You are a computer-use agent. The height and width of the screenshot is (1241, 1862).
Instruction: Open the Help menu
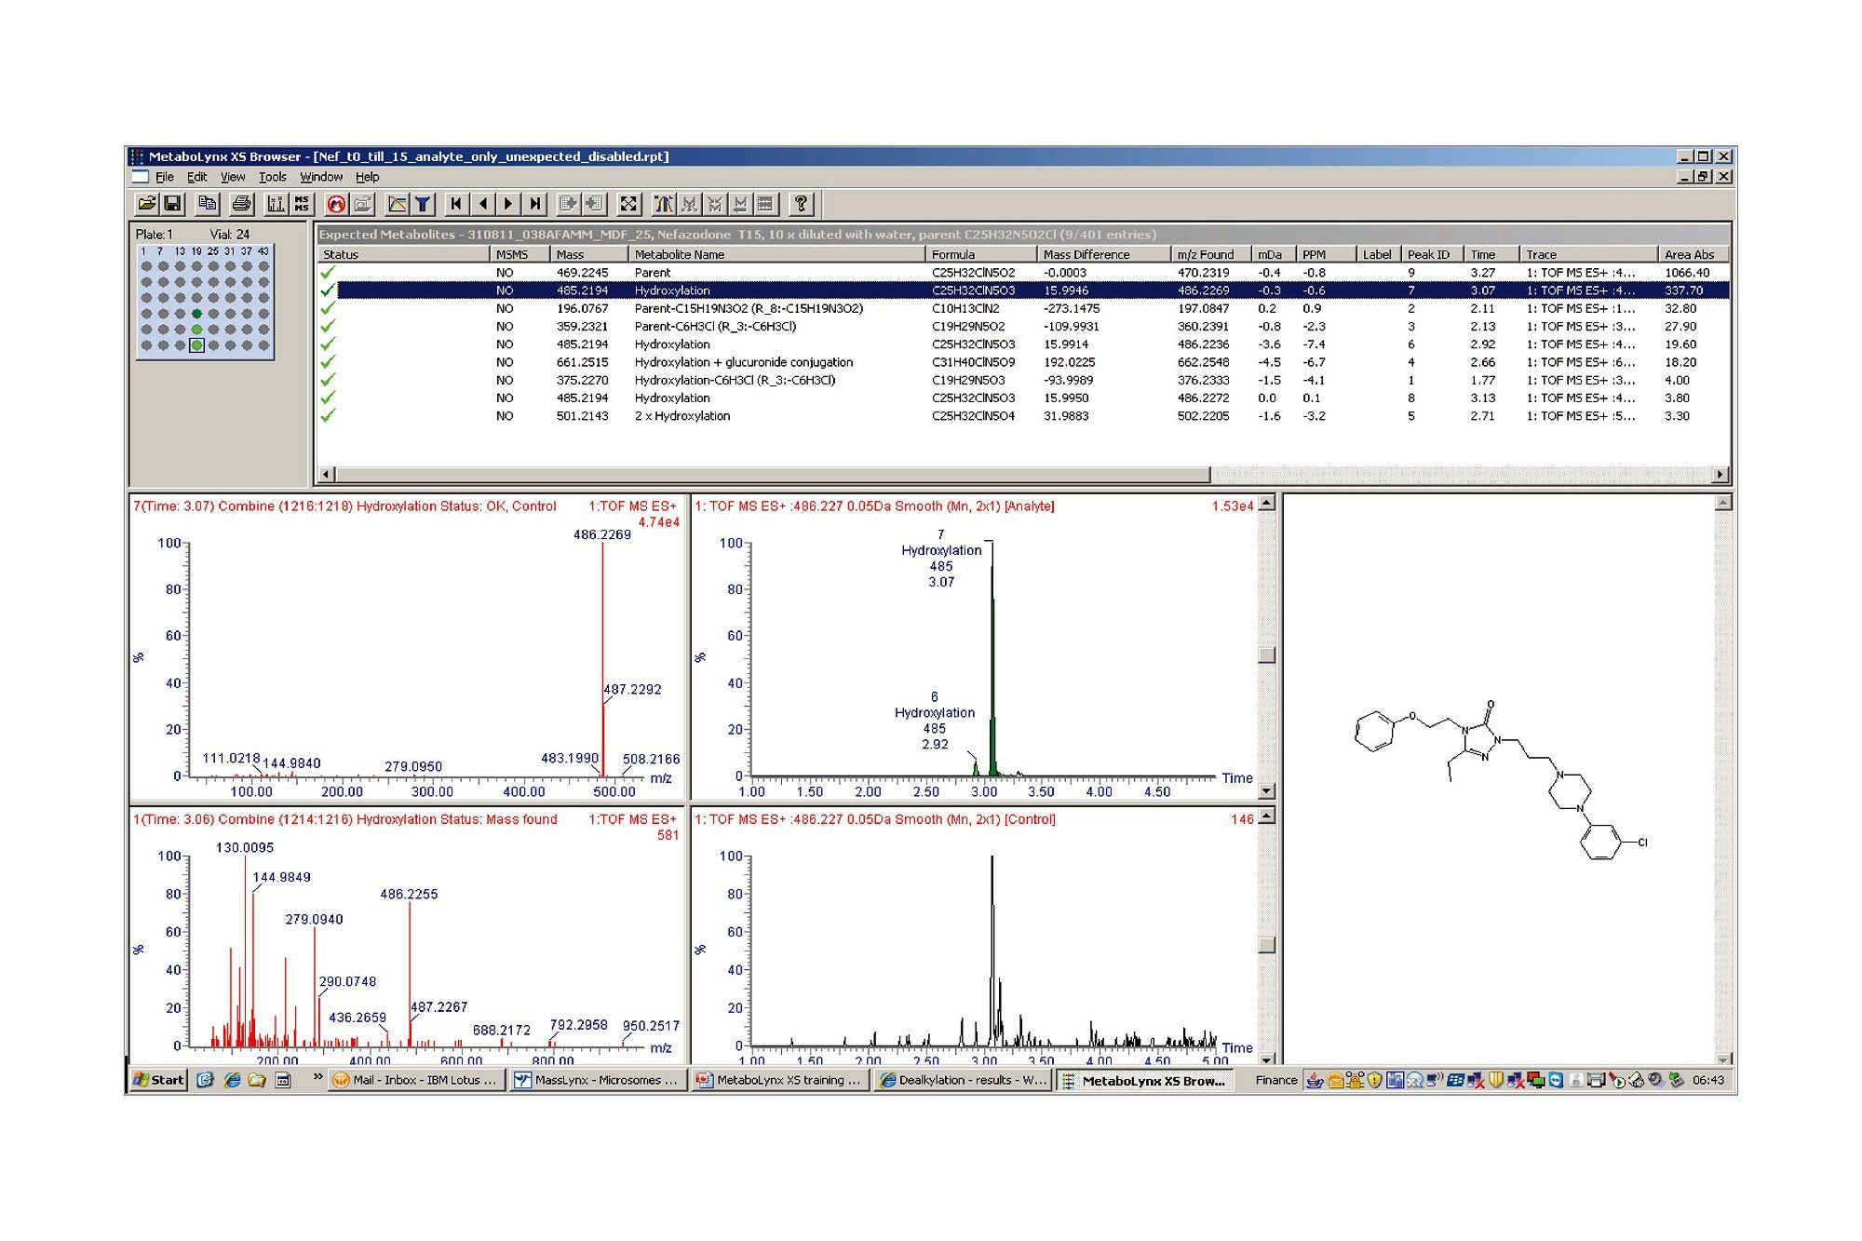pyautogui.click(x=368, y=177)
